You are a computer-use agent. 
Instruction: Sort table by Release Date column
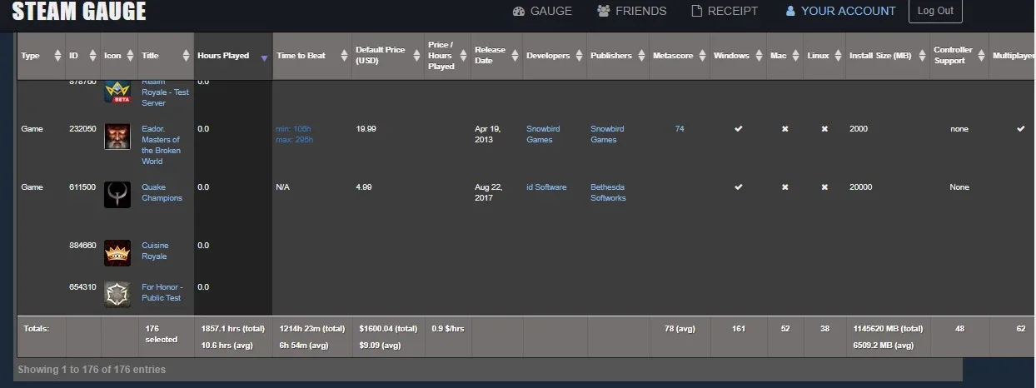[x=496, y=56]
